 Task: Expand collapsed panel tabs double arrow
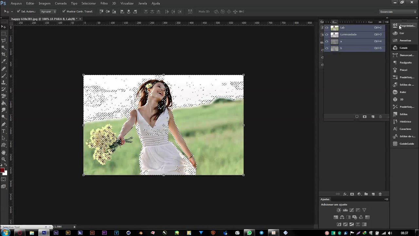[x=380, y=22]
